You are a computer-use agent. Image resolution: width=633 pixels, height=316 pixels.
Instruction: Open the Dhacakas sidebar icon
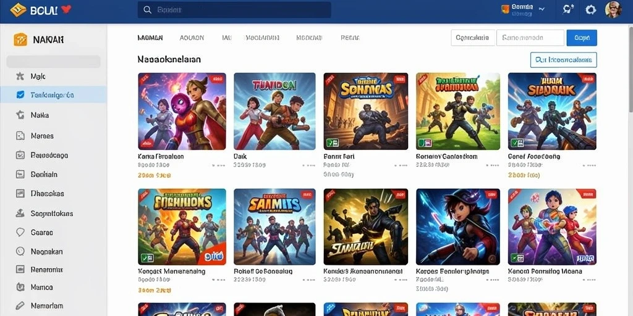pos(20,193)
